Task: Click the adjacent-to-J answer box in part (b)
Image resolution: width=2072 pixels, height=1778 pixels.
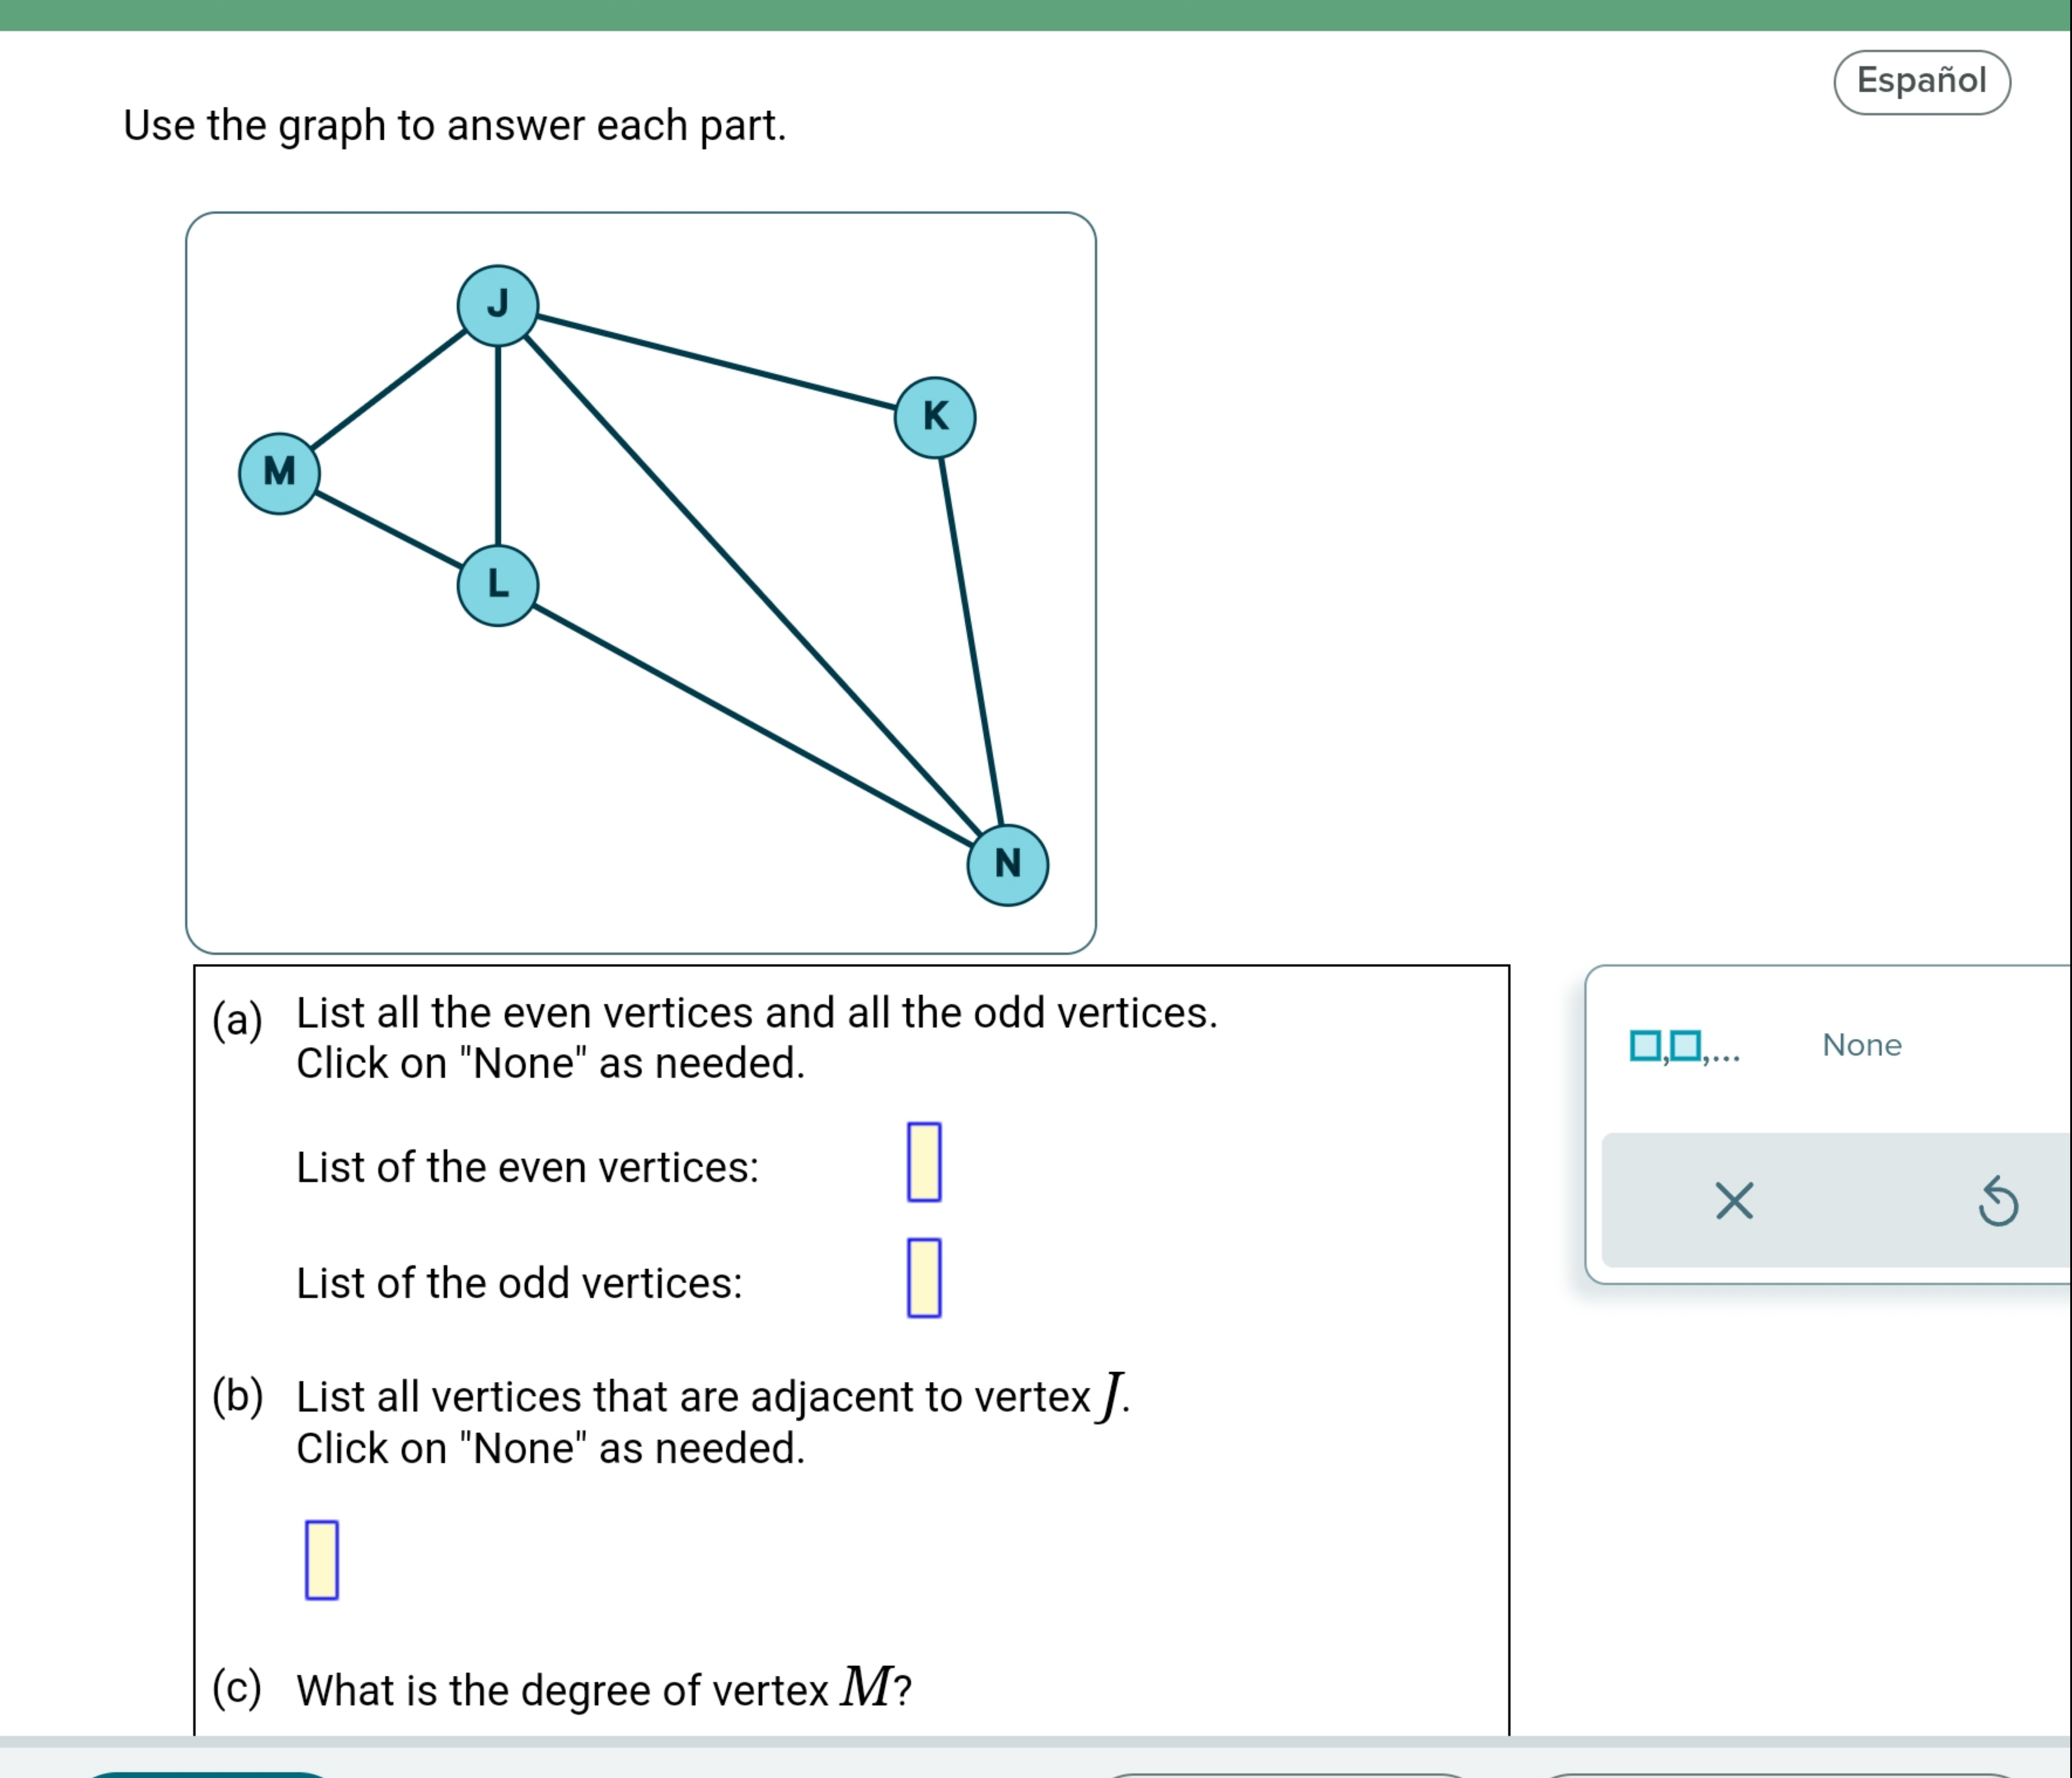Action: (x=321, y=1559)
